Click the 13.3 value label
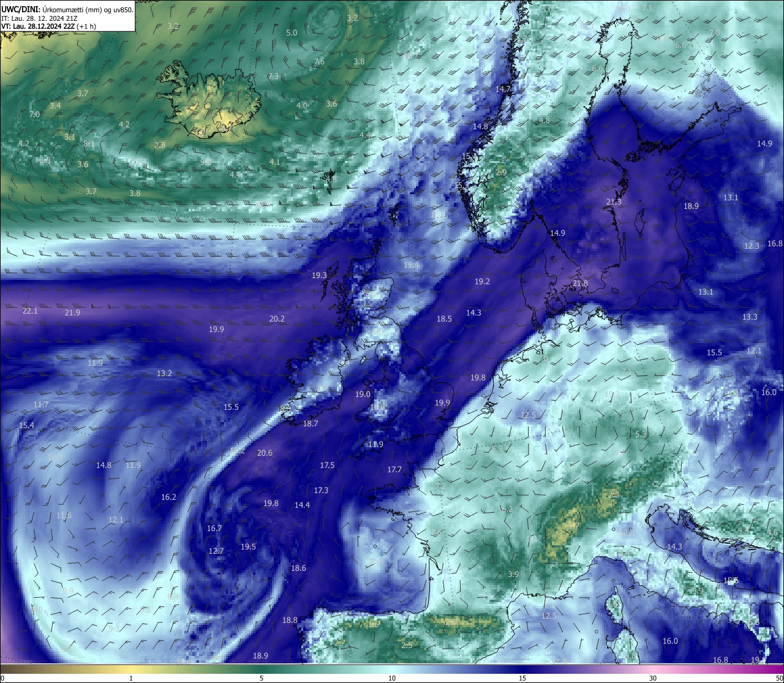Viewport: 784px width, 683px height. pyautogui.click(x=750, y=317)
